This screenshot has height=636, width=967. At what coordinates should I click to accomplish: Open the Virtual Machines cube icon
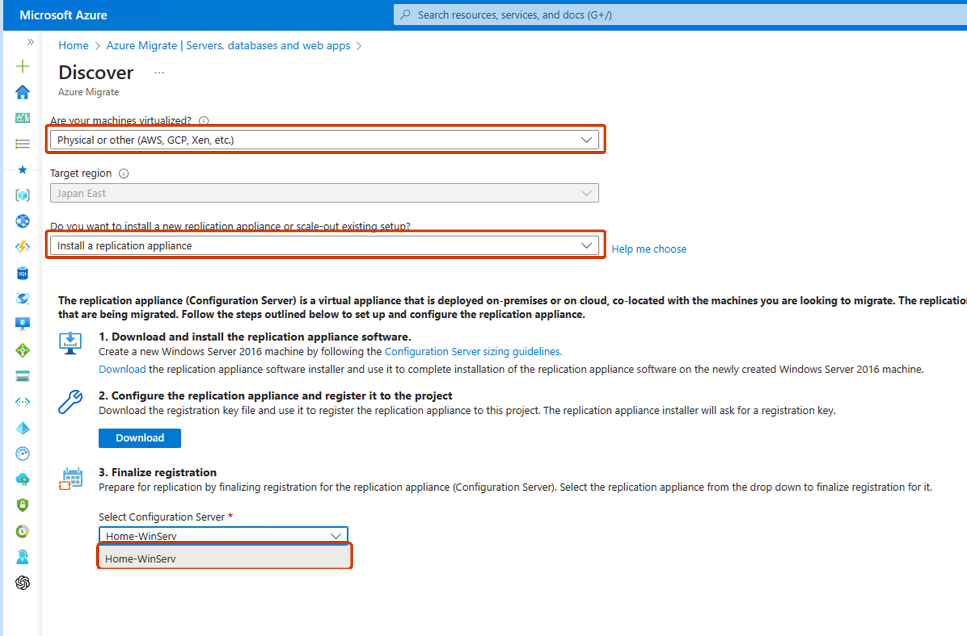coord(22,195)
